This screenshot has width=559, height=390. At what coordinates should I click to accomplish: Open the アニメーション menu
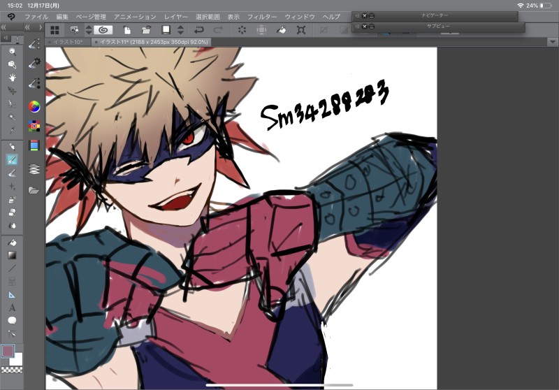[135, 17]
